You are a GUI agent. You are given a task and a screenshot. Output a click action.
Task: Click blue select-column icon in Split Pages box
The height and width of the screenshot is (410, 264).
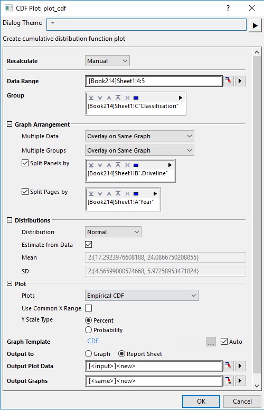tap(136, 194)
